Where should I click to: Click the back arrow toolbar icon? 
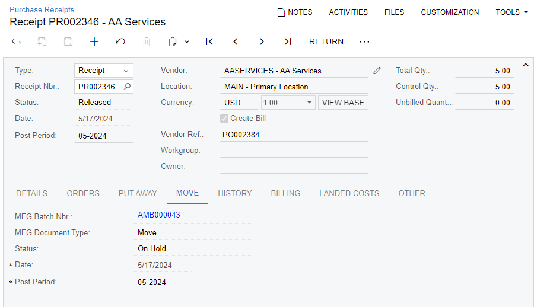click(x=16, y=41)
